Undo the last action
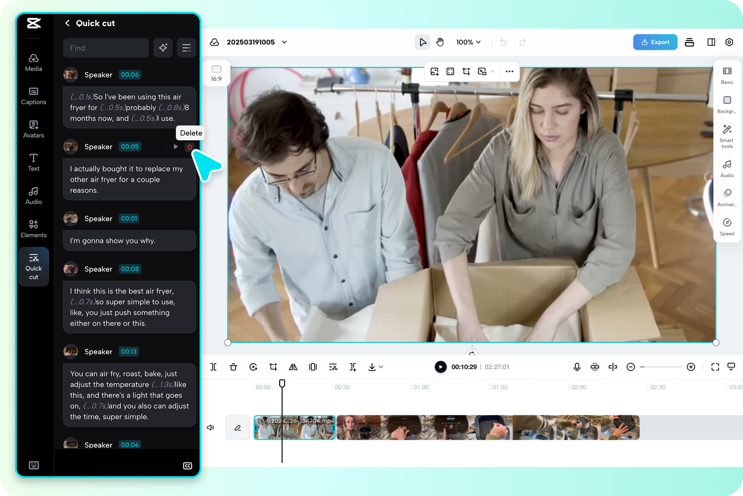 (x=503, y=42)
